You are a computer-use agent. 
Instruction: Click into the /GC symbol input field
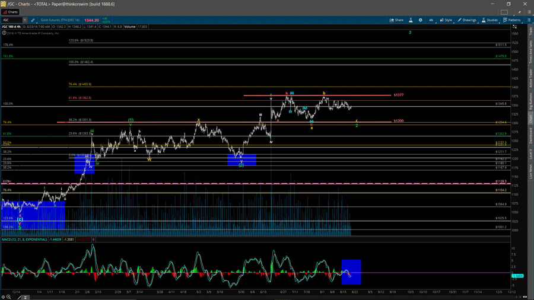12,20
